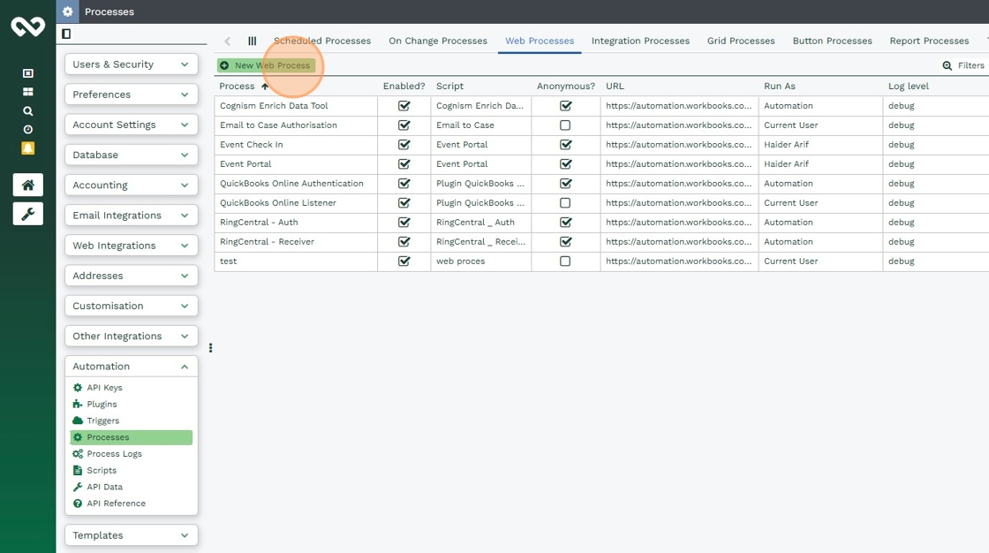Switch to Button Processes tab
Viewport: 989px width, 553px height.
(x=832, y=41)
